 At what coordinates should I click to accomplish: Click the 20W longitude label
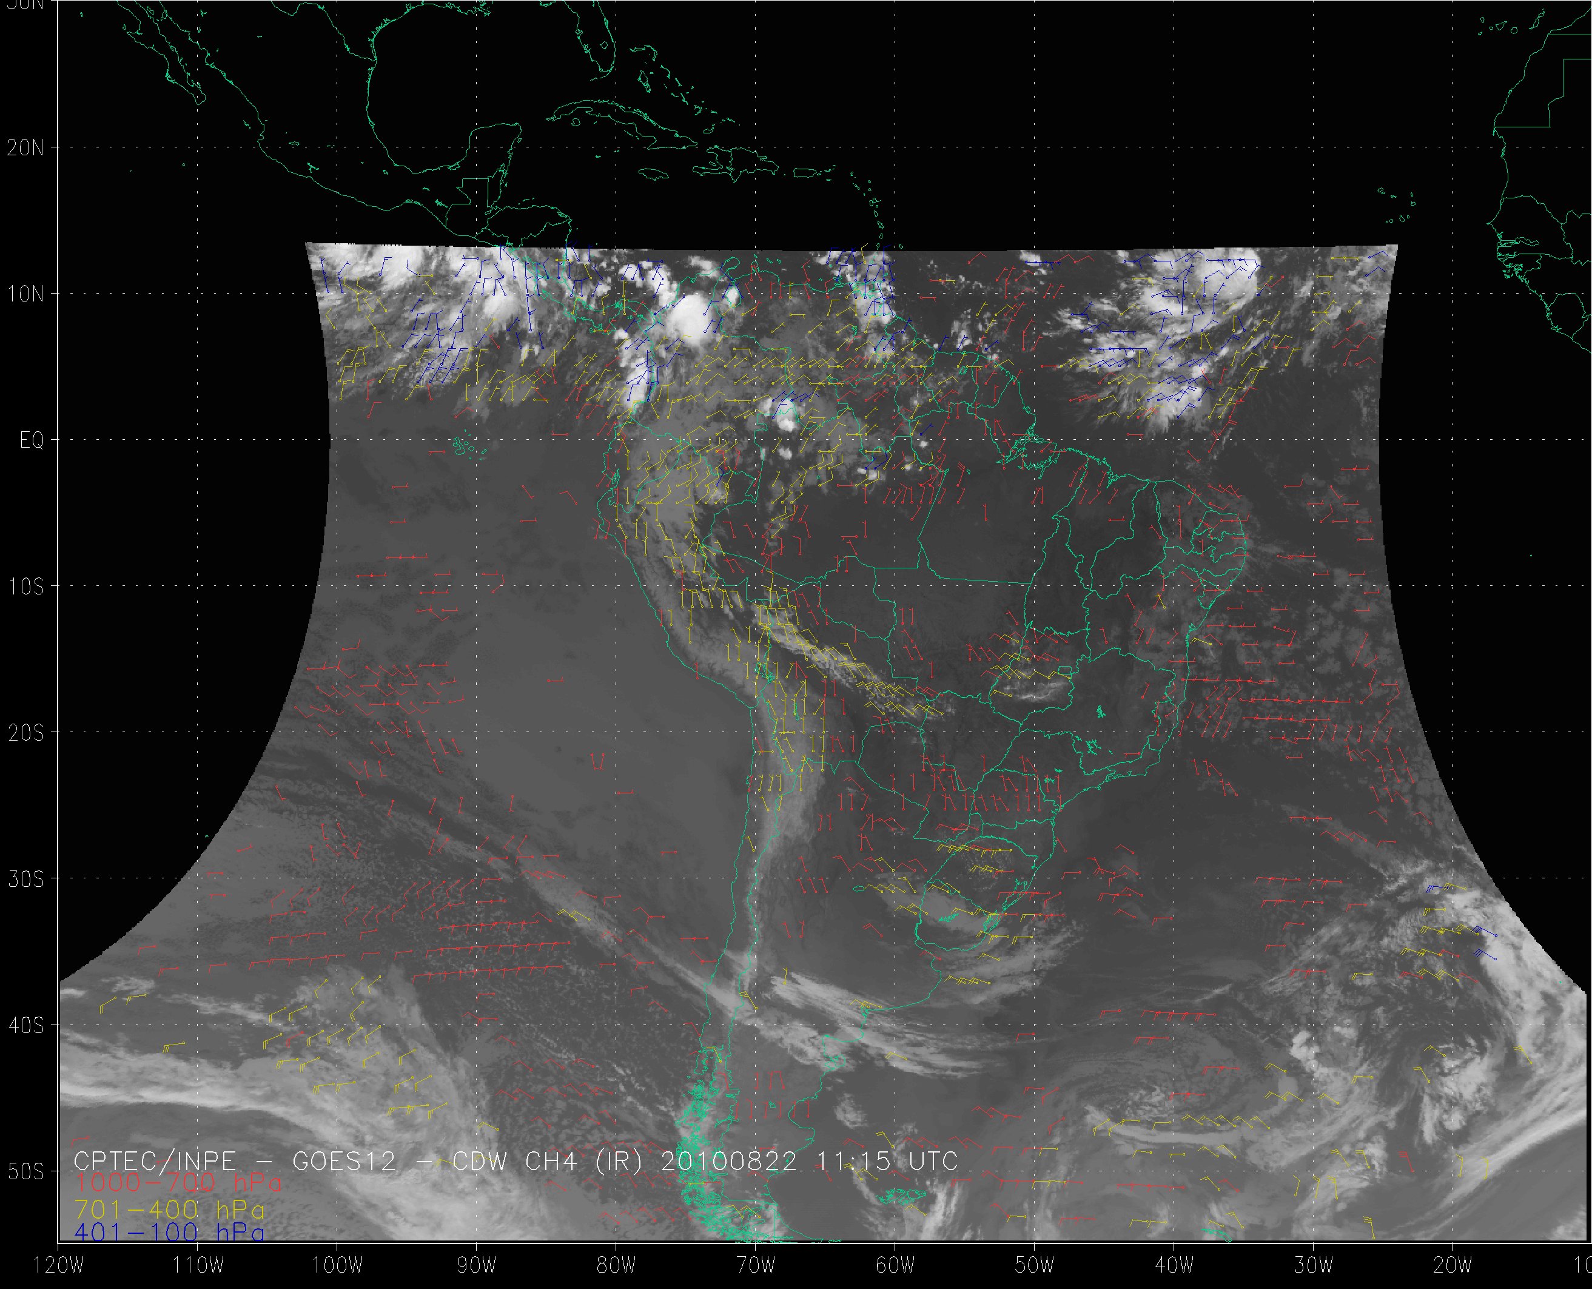1453,1266
